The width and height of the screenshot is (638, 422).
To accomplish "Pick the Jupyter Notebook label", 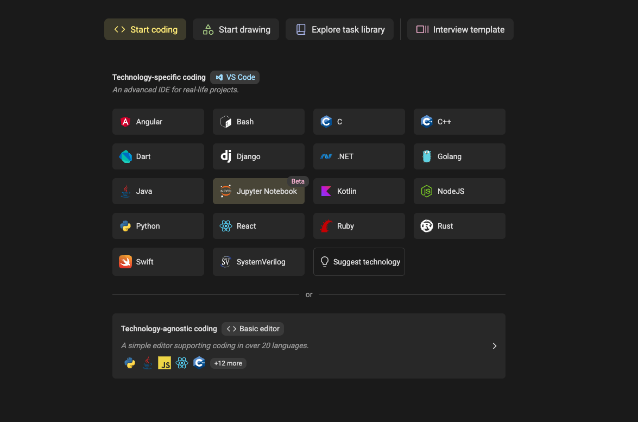I will (x=267, y=191).
